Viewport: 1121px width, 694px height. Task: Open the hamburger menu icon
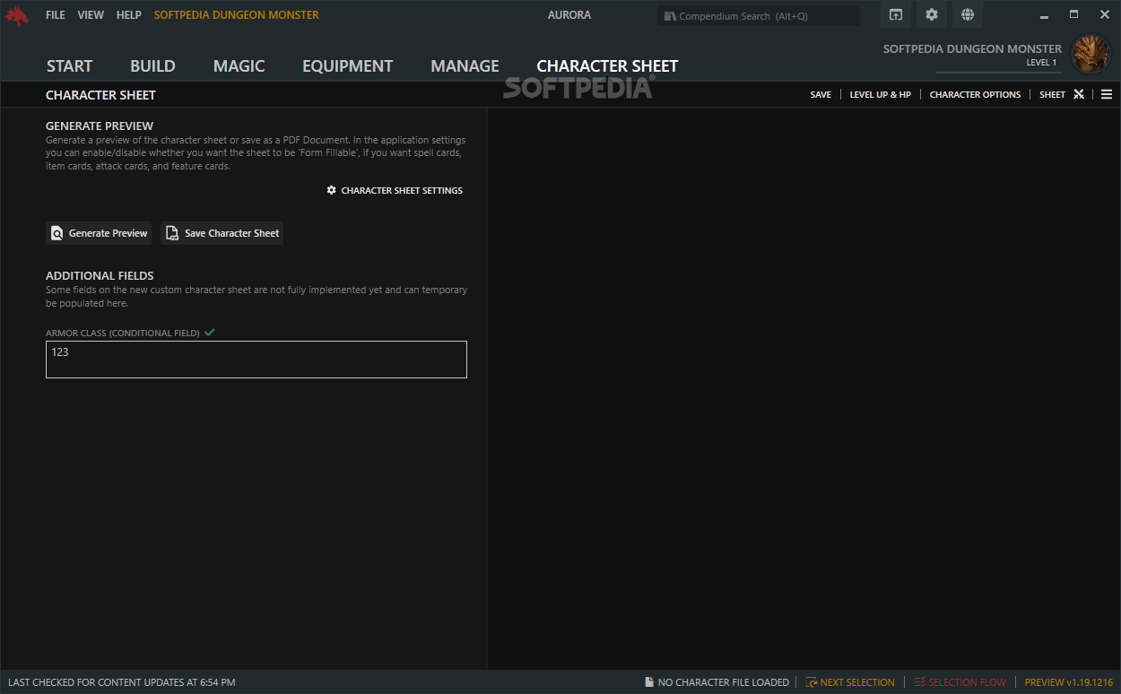(x=1107, y=95)
